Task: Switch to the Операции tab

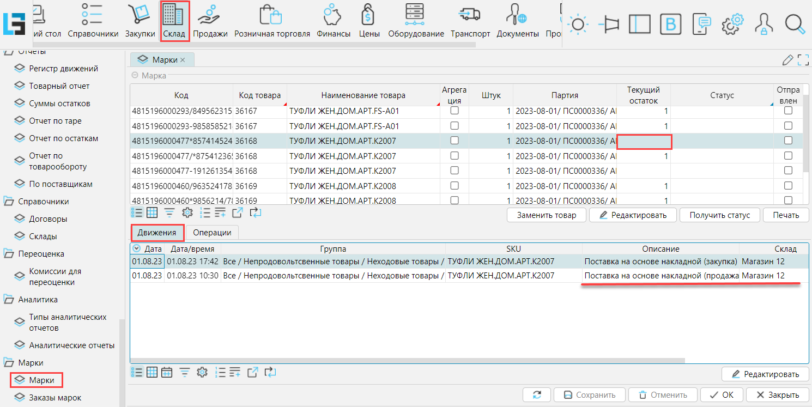Action: point(212,233)
